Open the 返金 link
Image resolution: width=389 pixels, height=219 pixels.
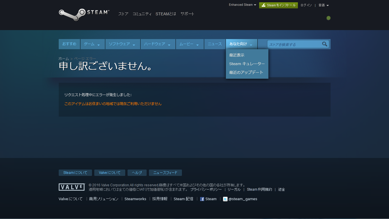tap(281, 189)
